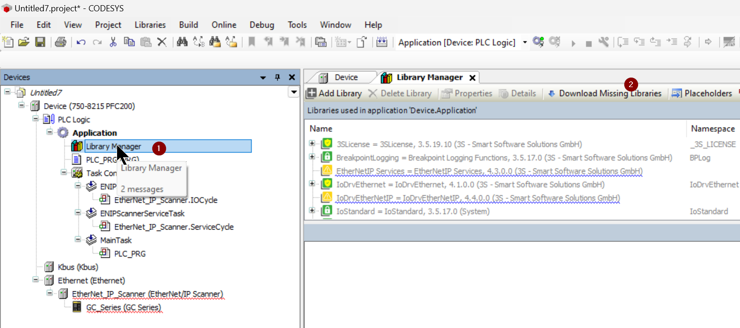The width and height of the screenshot is (740, 328).
Task: Open the Libraries menu
Action: [x=150, y=25]
